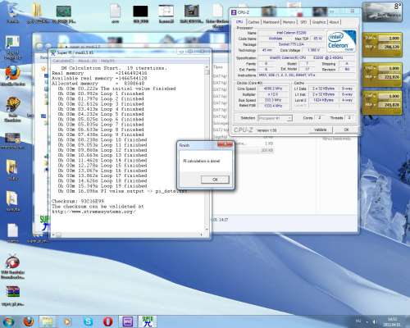Open Windows Explorer folder on taskbar

48,321
